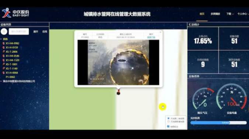Go to the 首页 tab
Viewport: 249px width, 139px height.
(202, 14)
